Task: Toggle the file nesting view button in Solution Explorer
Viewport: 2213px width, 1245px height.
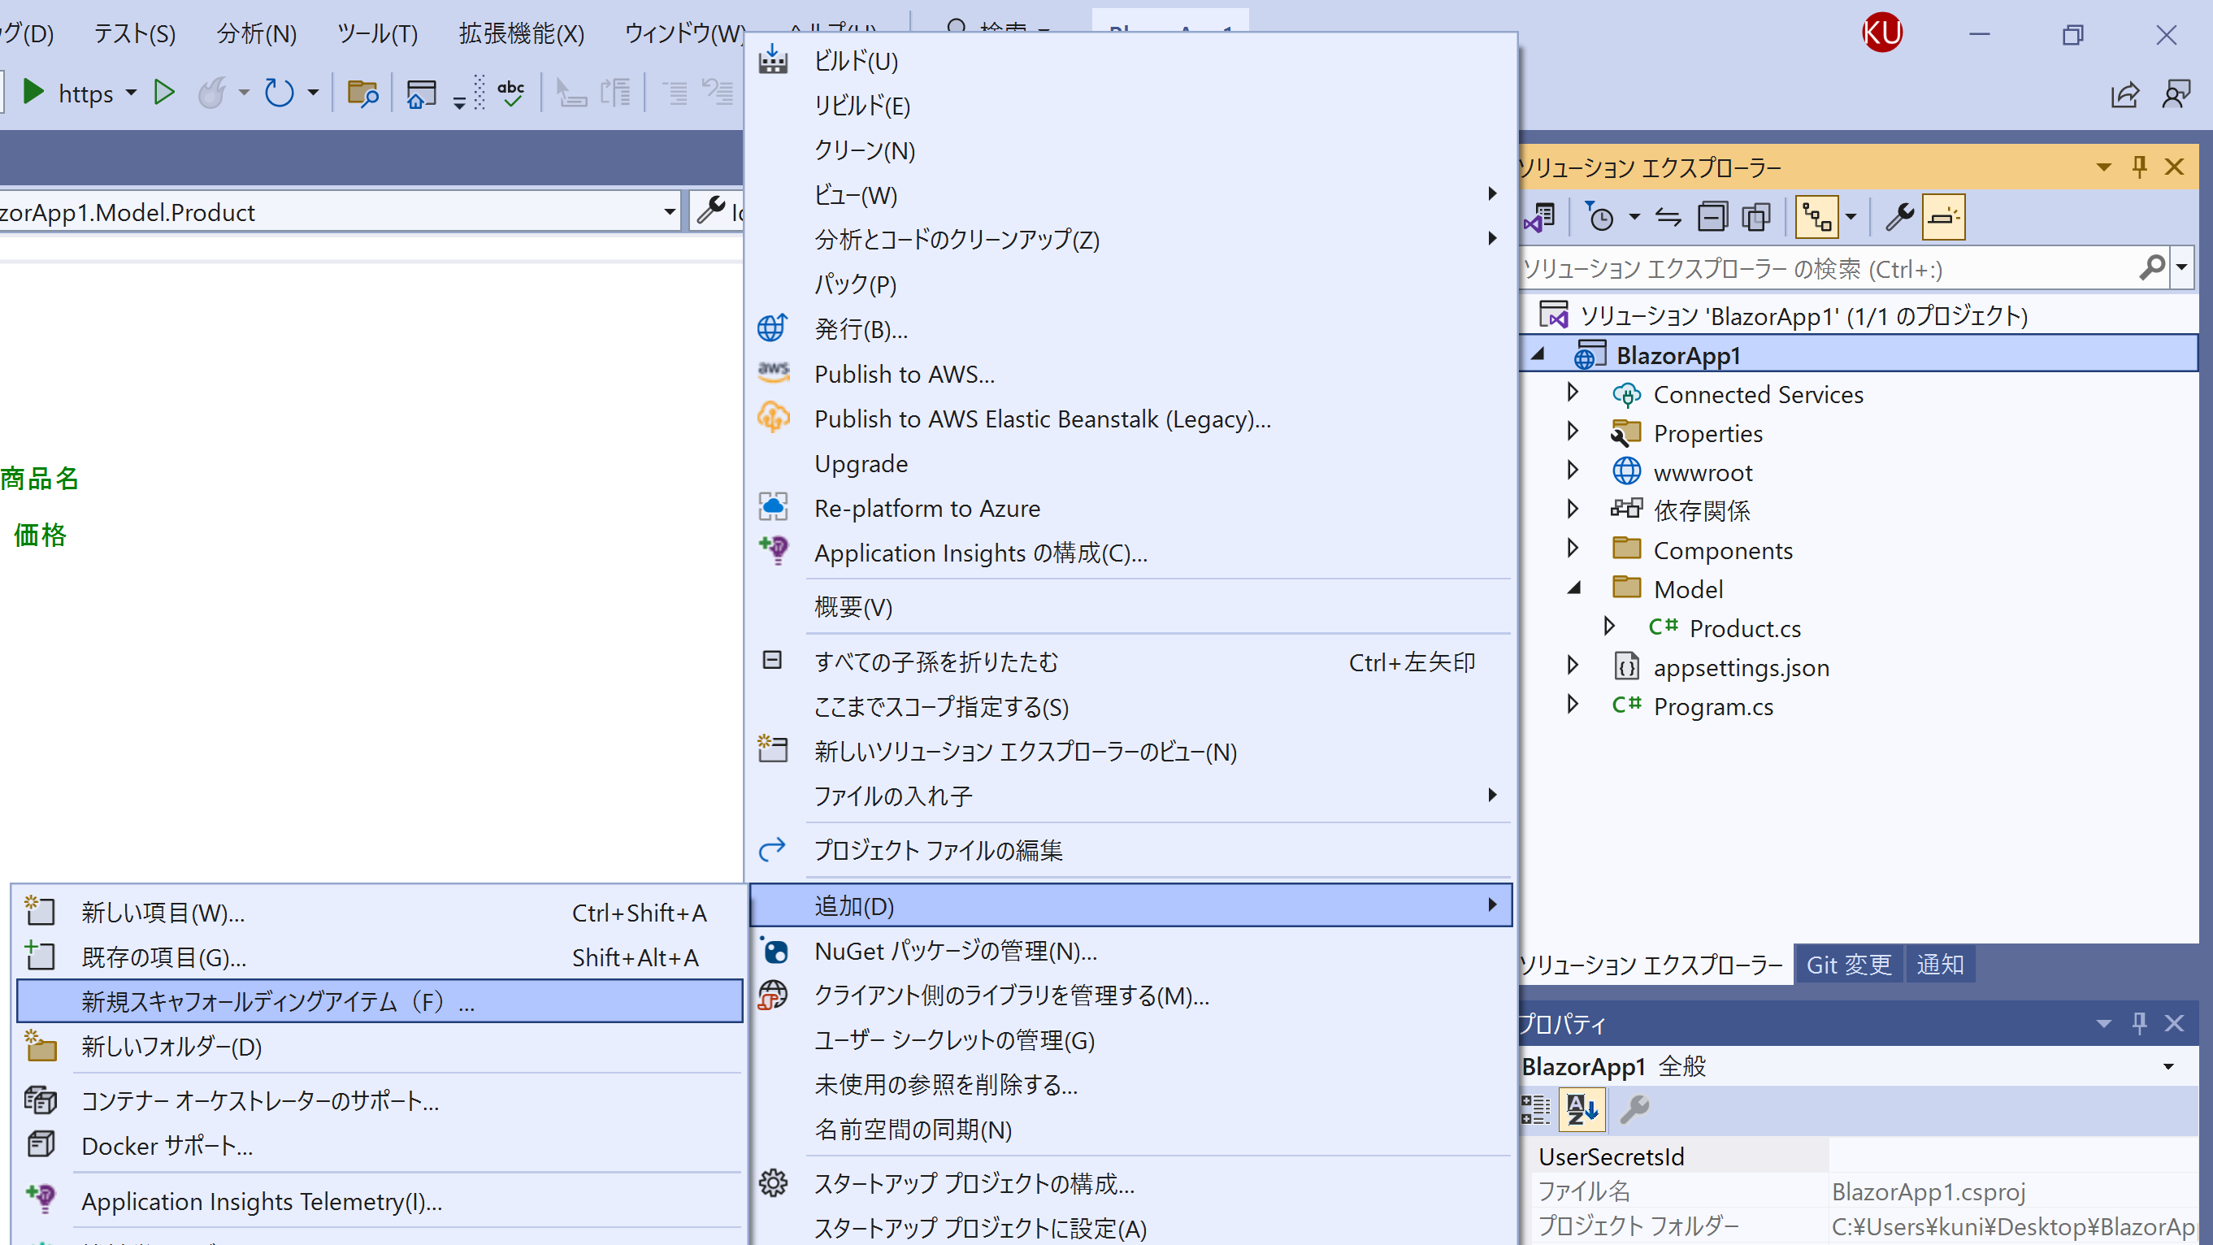Action: pyautogui.click(x=1816, y=216)
